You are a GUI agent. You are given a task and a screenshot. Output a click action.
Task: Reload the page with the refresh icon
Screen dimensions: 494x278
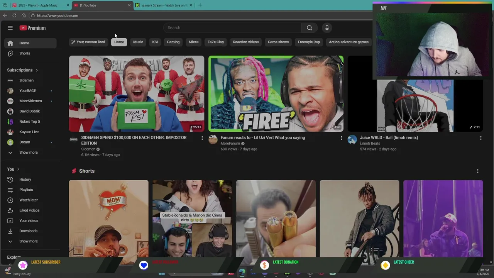pos(14,15)
